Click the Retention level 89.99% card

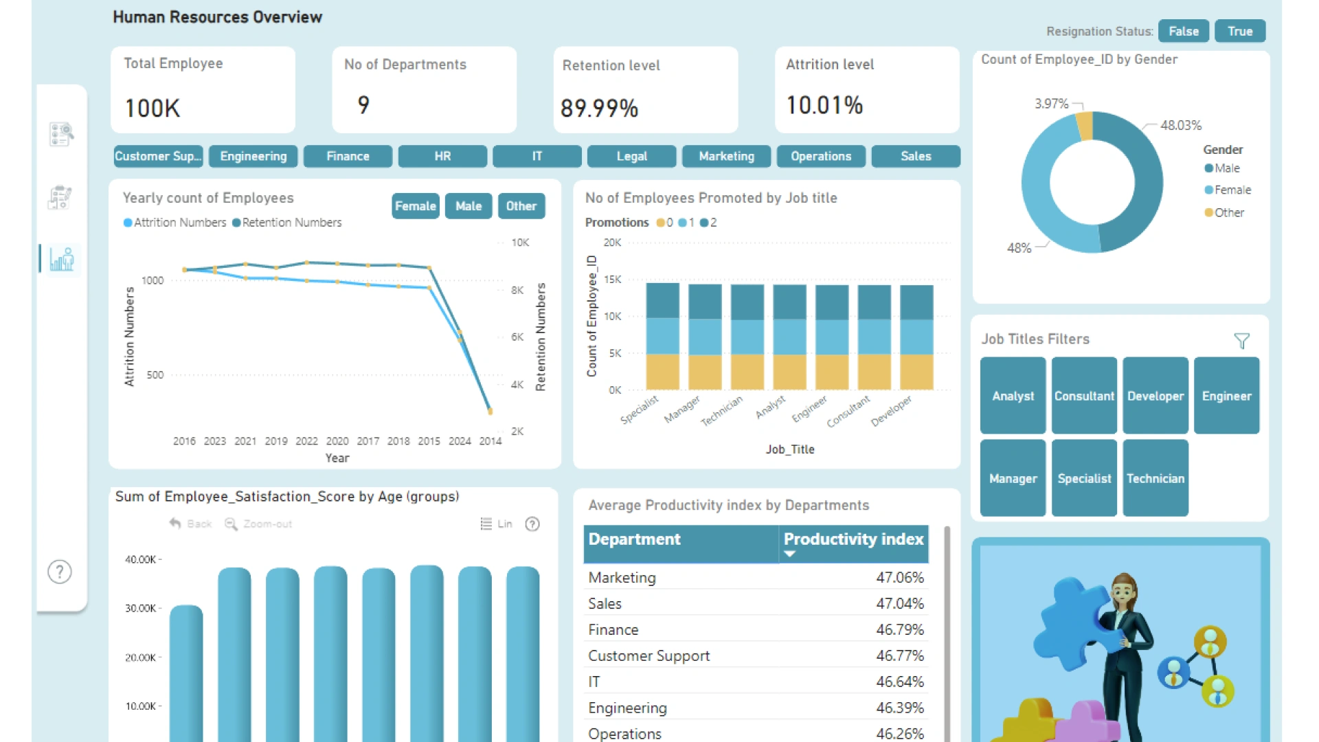(x=646, y=89)
